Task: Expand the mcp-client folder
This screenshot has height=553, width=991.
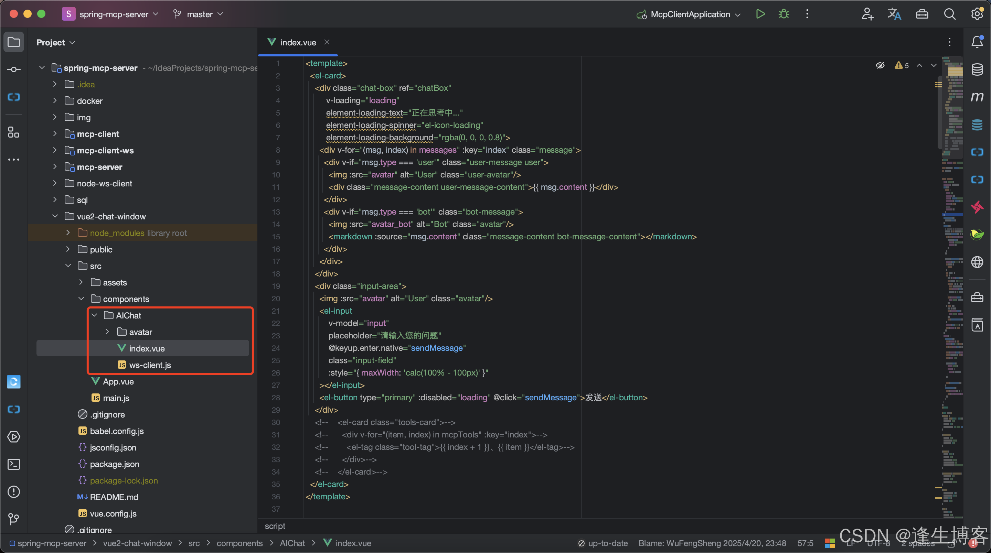Action: (55, 134)
